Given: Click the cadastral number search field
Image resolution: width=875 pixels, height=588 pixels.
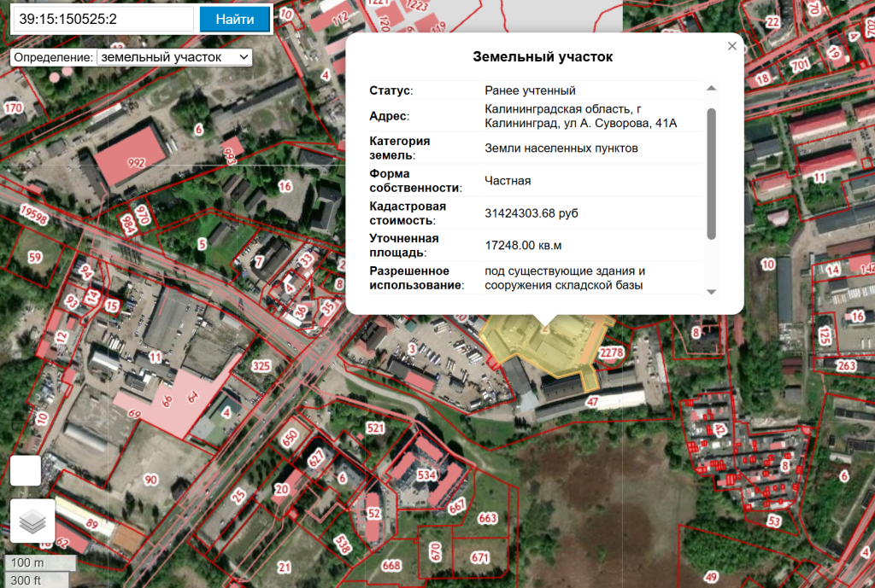Looking at the screenshot, I should [103, 19].
